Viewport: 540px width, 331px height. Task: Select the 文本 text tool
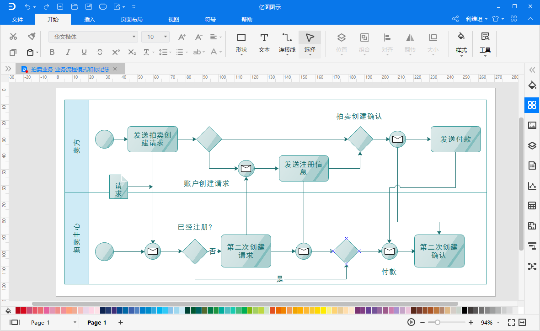[x=264, y=43]
